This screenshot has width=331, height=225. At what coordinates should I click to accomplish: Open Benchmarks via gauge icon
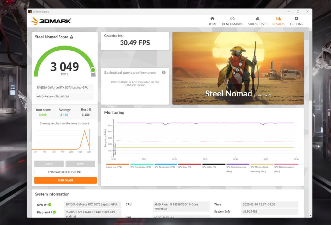point(232,19)
